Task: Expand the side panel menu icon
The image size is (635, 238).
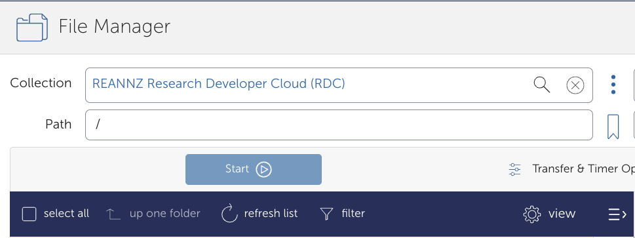Action: pos(617,214)
